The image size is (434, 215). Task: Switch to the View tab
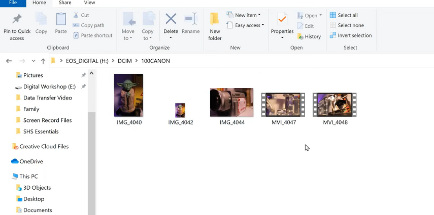89,3
